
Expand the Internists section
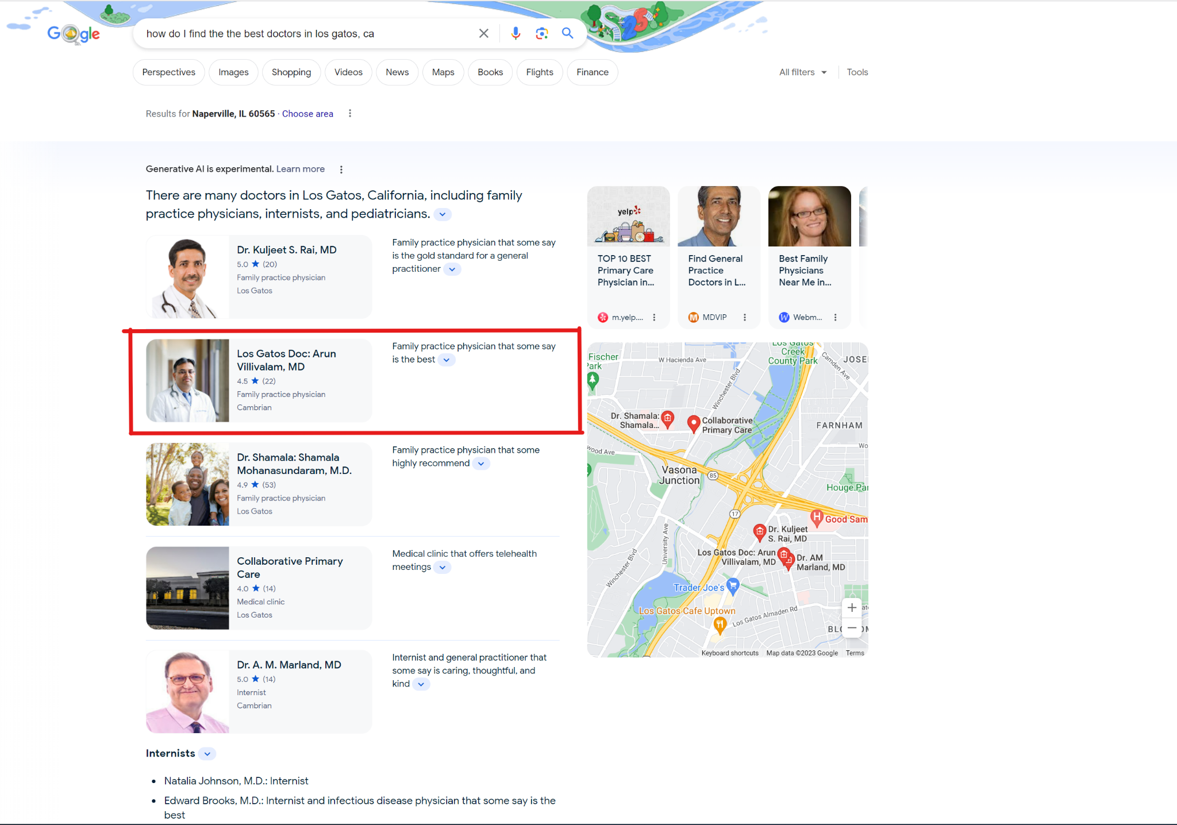[207, 754]
